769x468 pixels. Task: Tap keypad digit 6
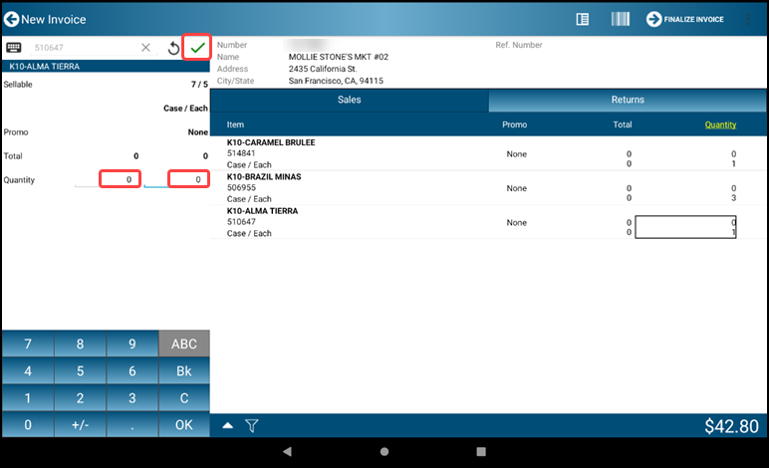131,371
